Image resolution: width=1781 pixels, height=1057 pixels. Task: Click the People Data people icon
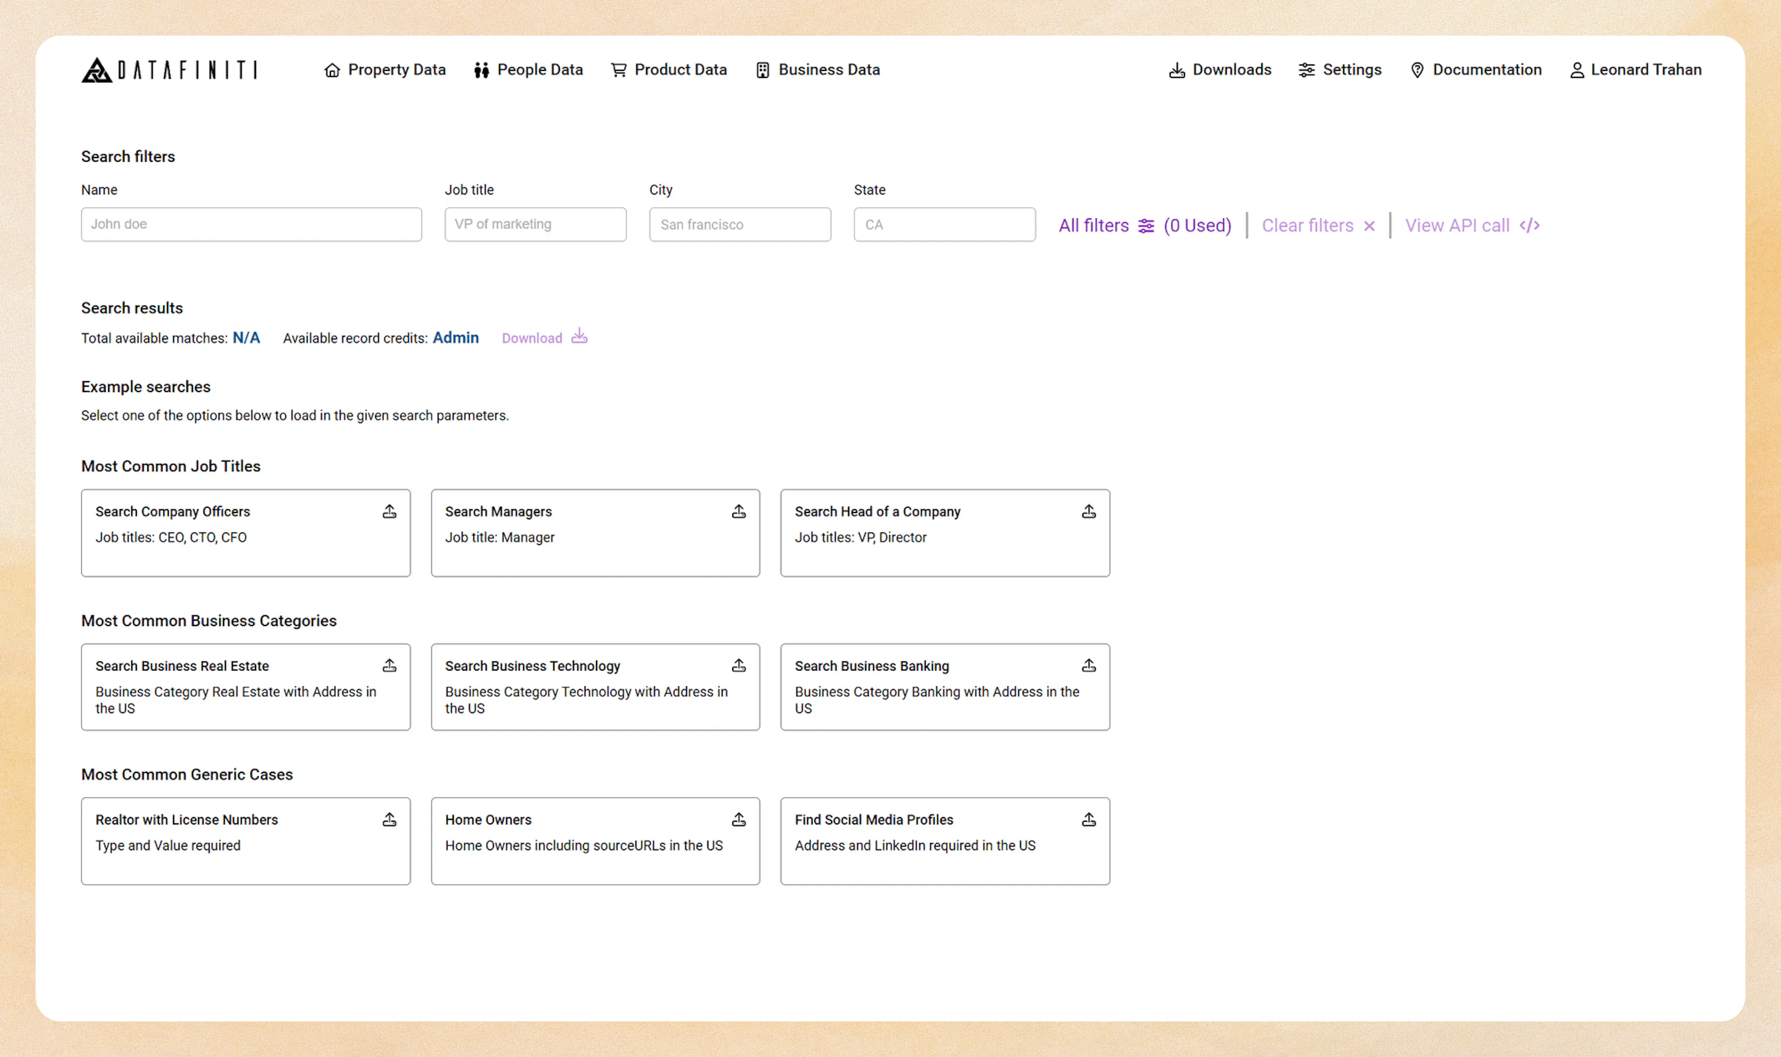(480, 69)
